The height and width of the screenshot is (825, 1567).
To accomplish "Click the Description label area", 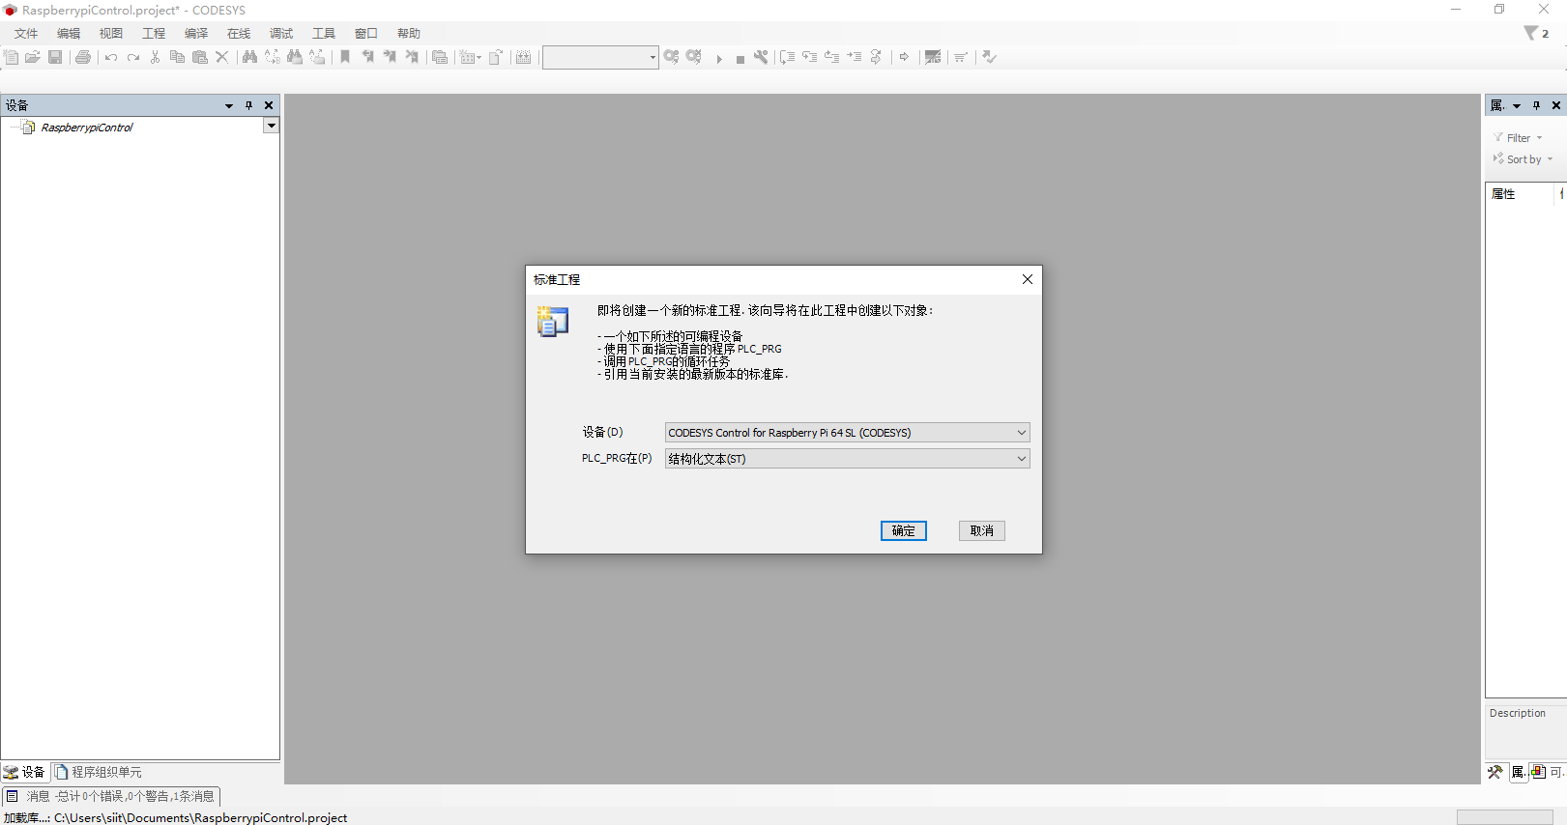I will pyautogui.click(x=1518, y=713).
